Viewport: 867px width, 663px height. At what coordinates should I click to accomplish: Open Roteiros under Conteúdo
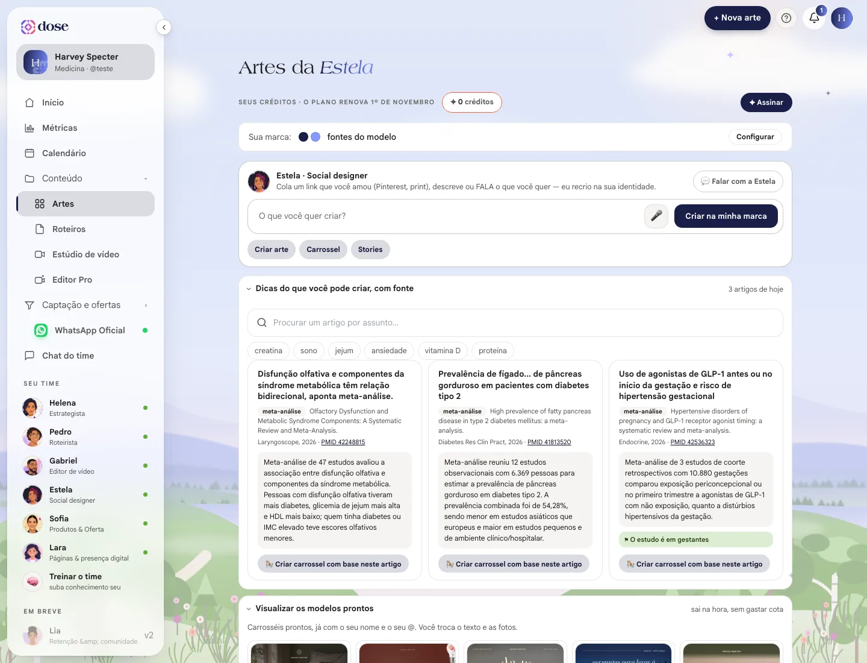pyautogui.click(x=85, y=229)
